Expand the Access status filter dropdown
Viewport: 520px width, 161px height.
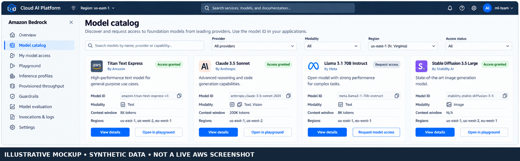479,46
